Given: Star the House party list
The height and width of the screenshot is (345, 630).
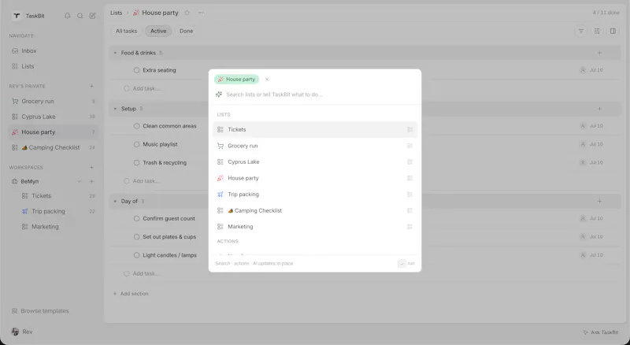Looking at the screenshot, I should 187,13.
